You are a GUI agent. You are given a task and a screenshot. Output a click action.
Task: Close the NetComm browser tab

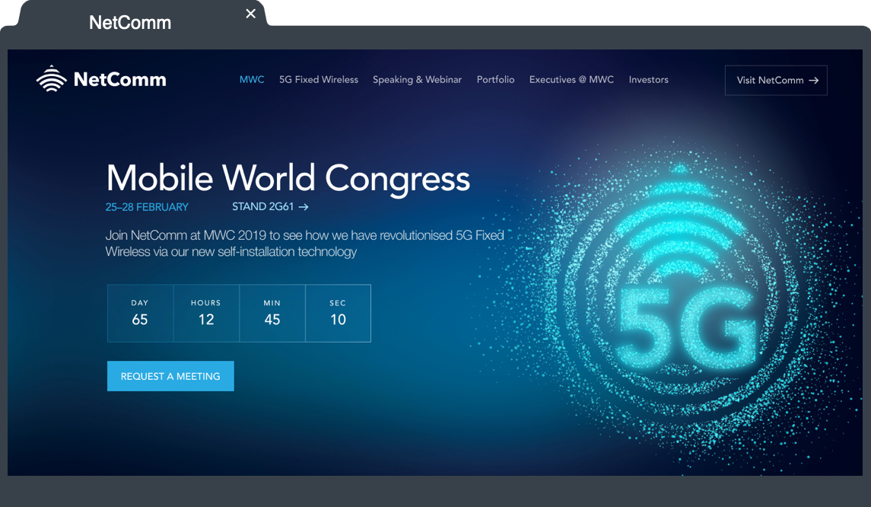pos(251,14)
